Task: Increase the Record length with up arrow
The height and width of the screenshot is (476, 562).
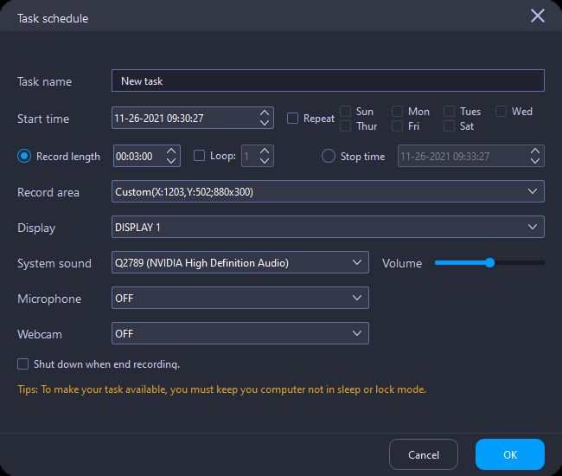Action: point(171,151)
